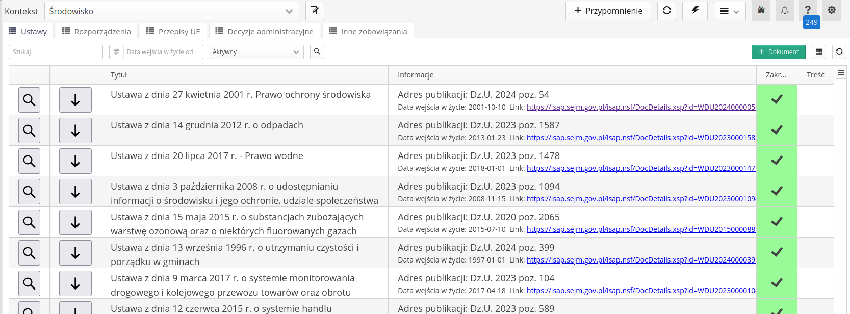This screenshot has height=314, width=850.
Task: Click the search filter magnifier button
Action: tap(317, 51)
